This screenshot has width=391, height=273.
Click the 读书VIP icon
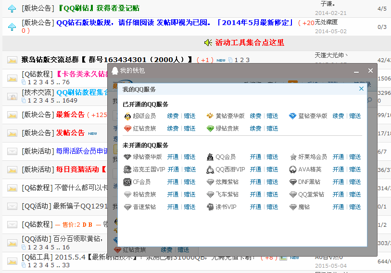click(210, 207)
